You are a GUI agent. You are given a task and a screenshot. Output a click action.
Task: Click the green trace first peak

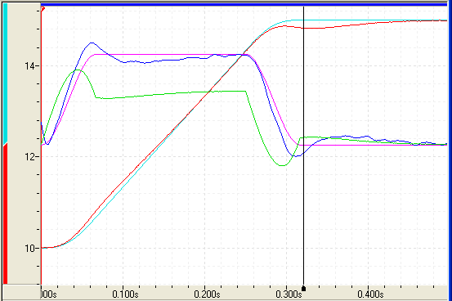click(x=78, y=70)
